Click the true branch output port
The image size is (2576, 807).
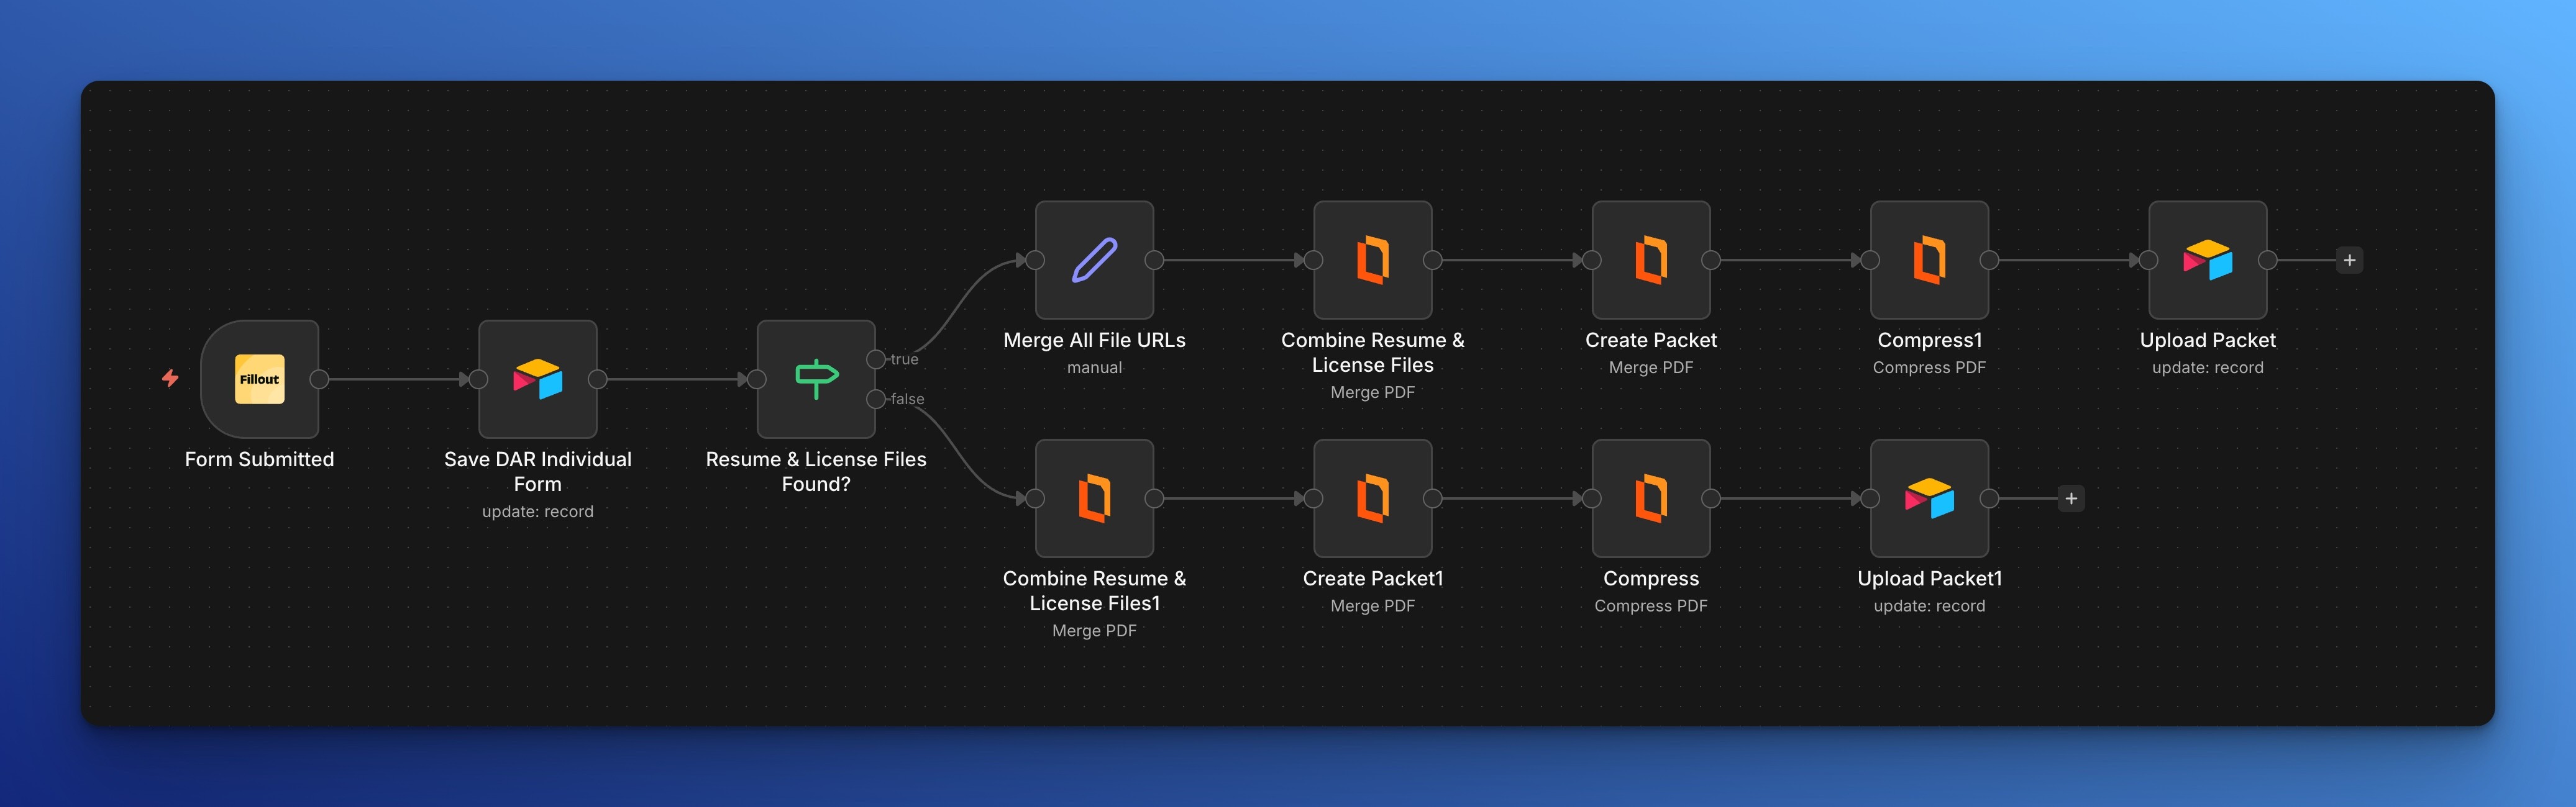pyautogui.click(x=877, y=359)
